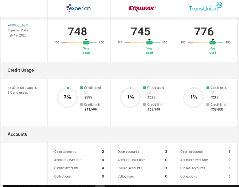Click the Equifax logo

(x=142, y=8)
